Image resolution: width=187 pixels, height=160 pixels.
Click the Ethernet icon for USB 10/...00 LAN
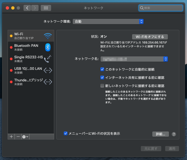point(48,70)
